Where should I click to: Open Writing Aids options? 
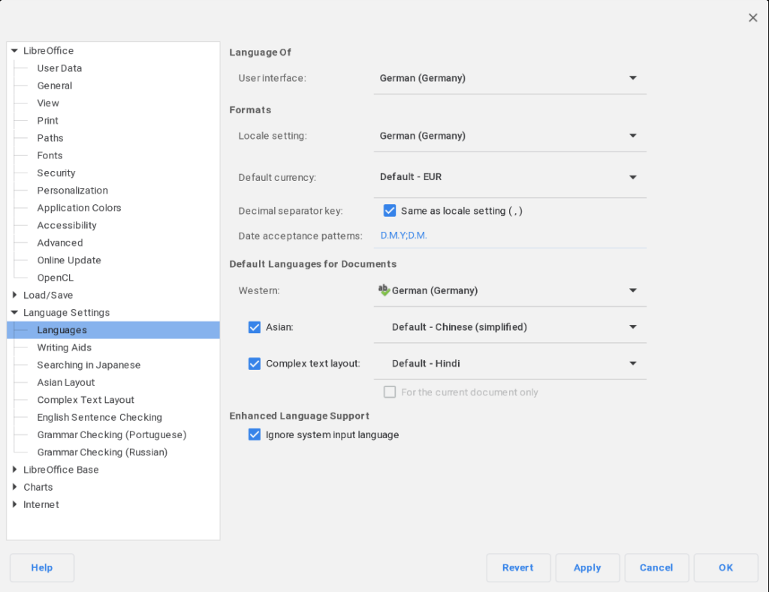point(65,347)
